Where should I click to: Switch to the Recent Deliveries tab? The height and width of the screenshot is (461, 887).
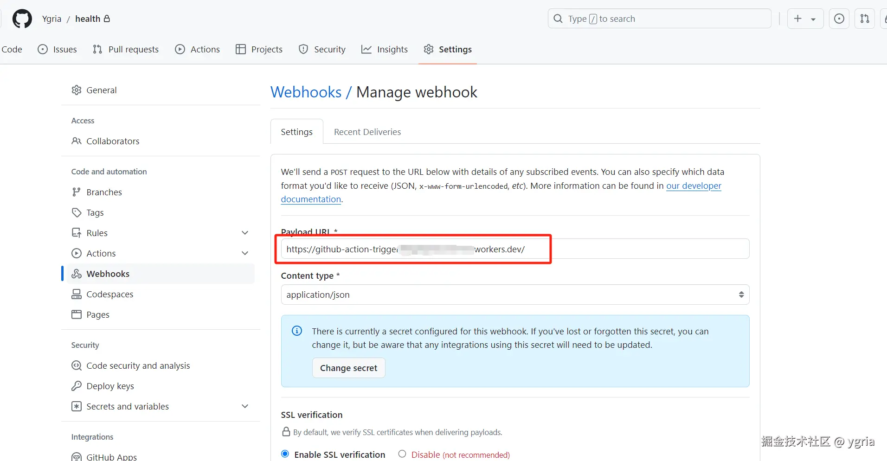click(x=367, y=132)
